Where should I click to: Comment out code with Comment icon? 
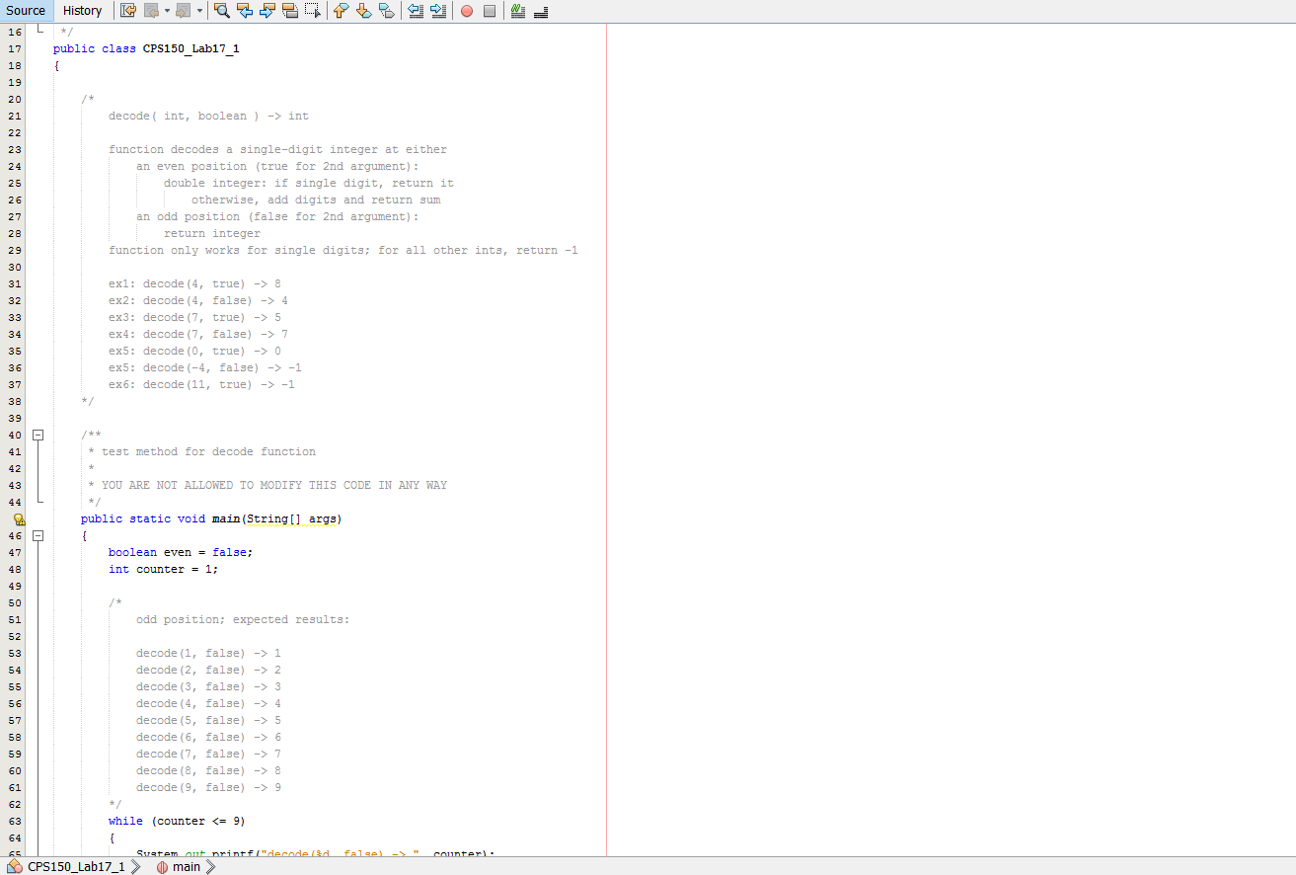(x=517, y=11)
